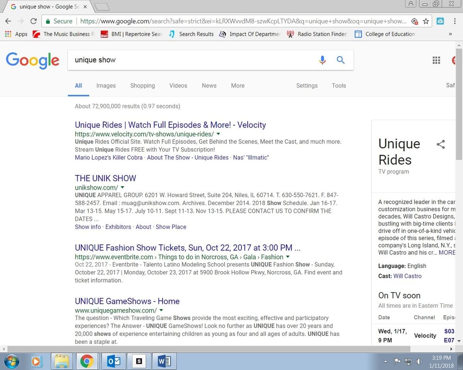Bookmark this page with the star icon
Screen dimensions: 463x370
pos(426,21)
